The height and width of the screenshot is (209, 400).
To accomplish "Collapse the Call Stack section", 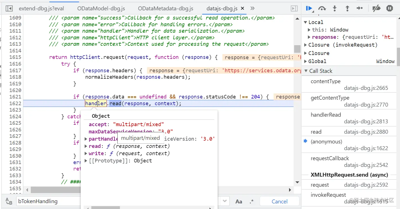I will pos(306,71).
